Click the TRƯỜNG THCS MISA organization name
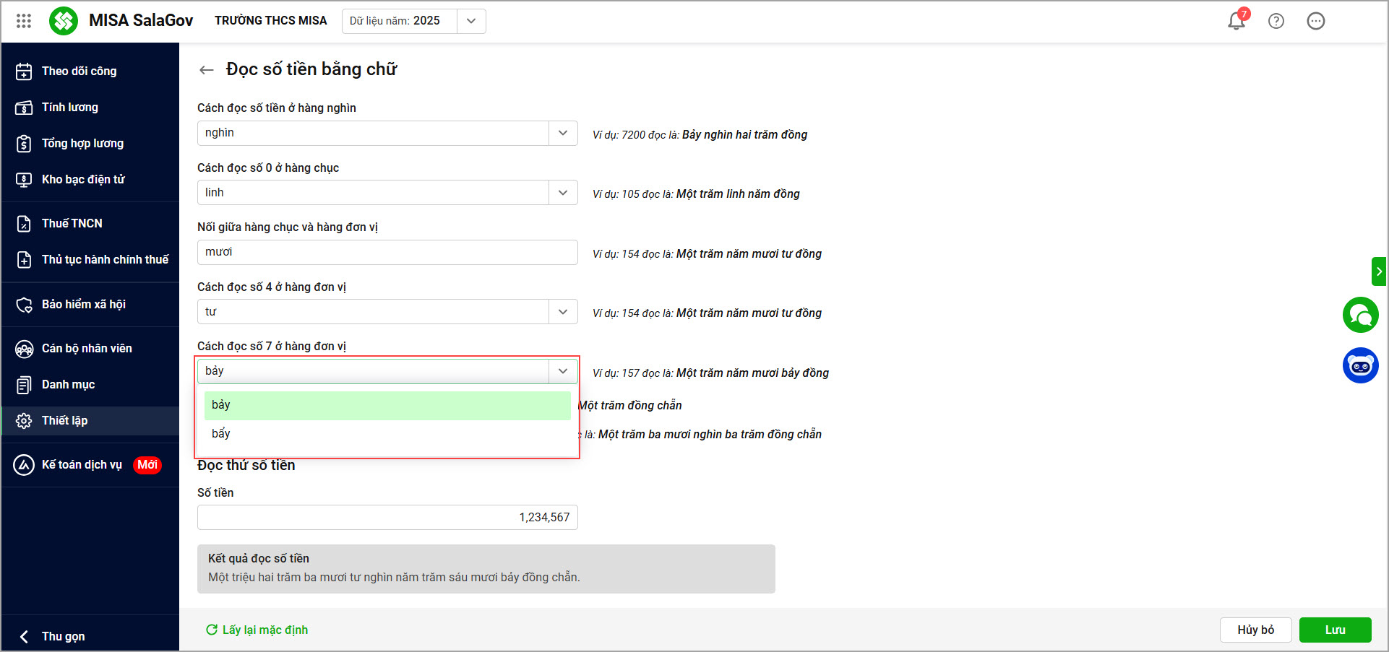1389x652 pixels. pyautogui.click(x=271, y=21)
